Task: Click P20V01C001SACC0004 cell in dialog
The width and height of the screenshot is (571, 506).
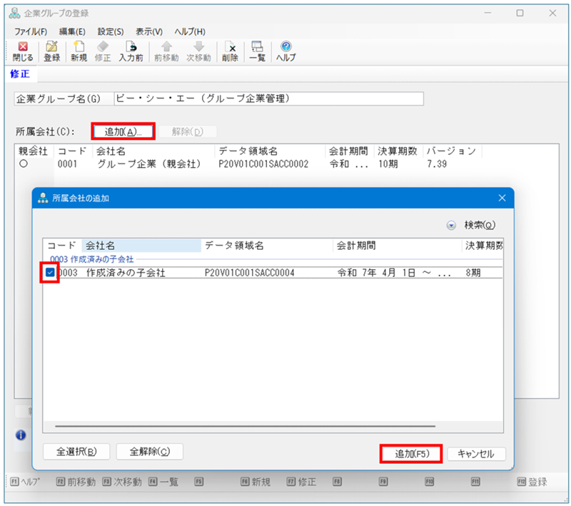Action: pyautogui.click(x=249, y=273)
